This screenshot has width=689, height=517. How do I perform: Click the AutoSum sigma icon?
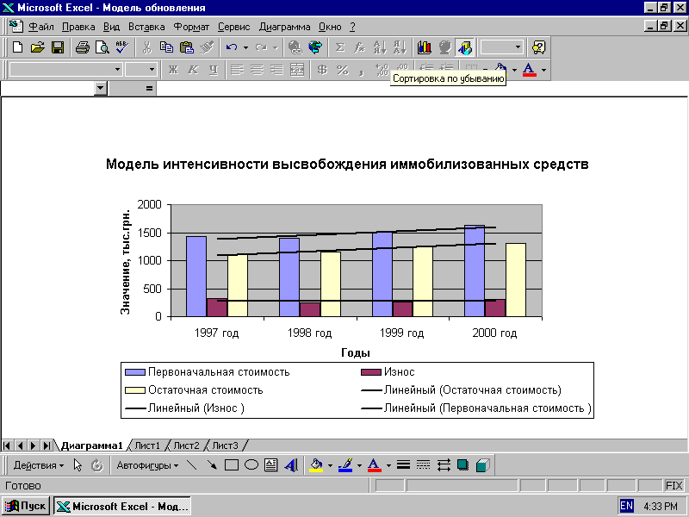pos(339,47)
